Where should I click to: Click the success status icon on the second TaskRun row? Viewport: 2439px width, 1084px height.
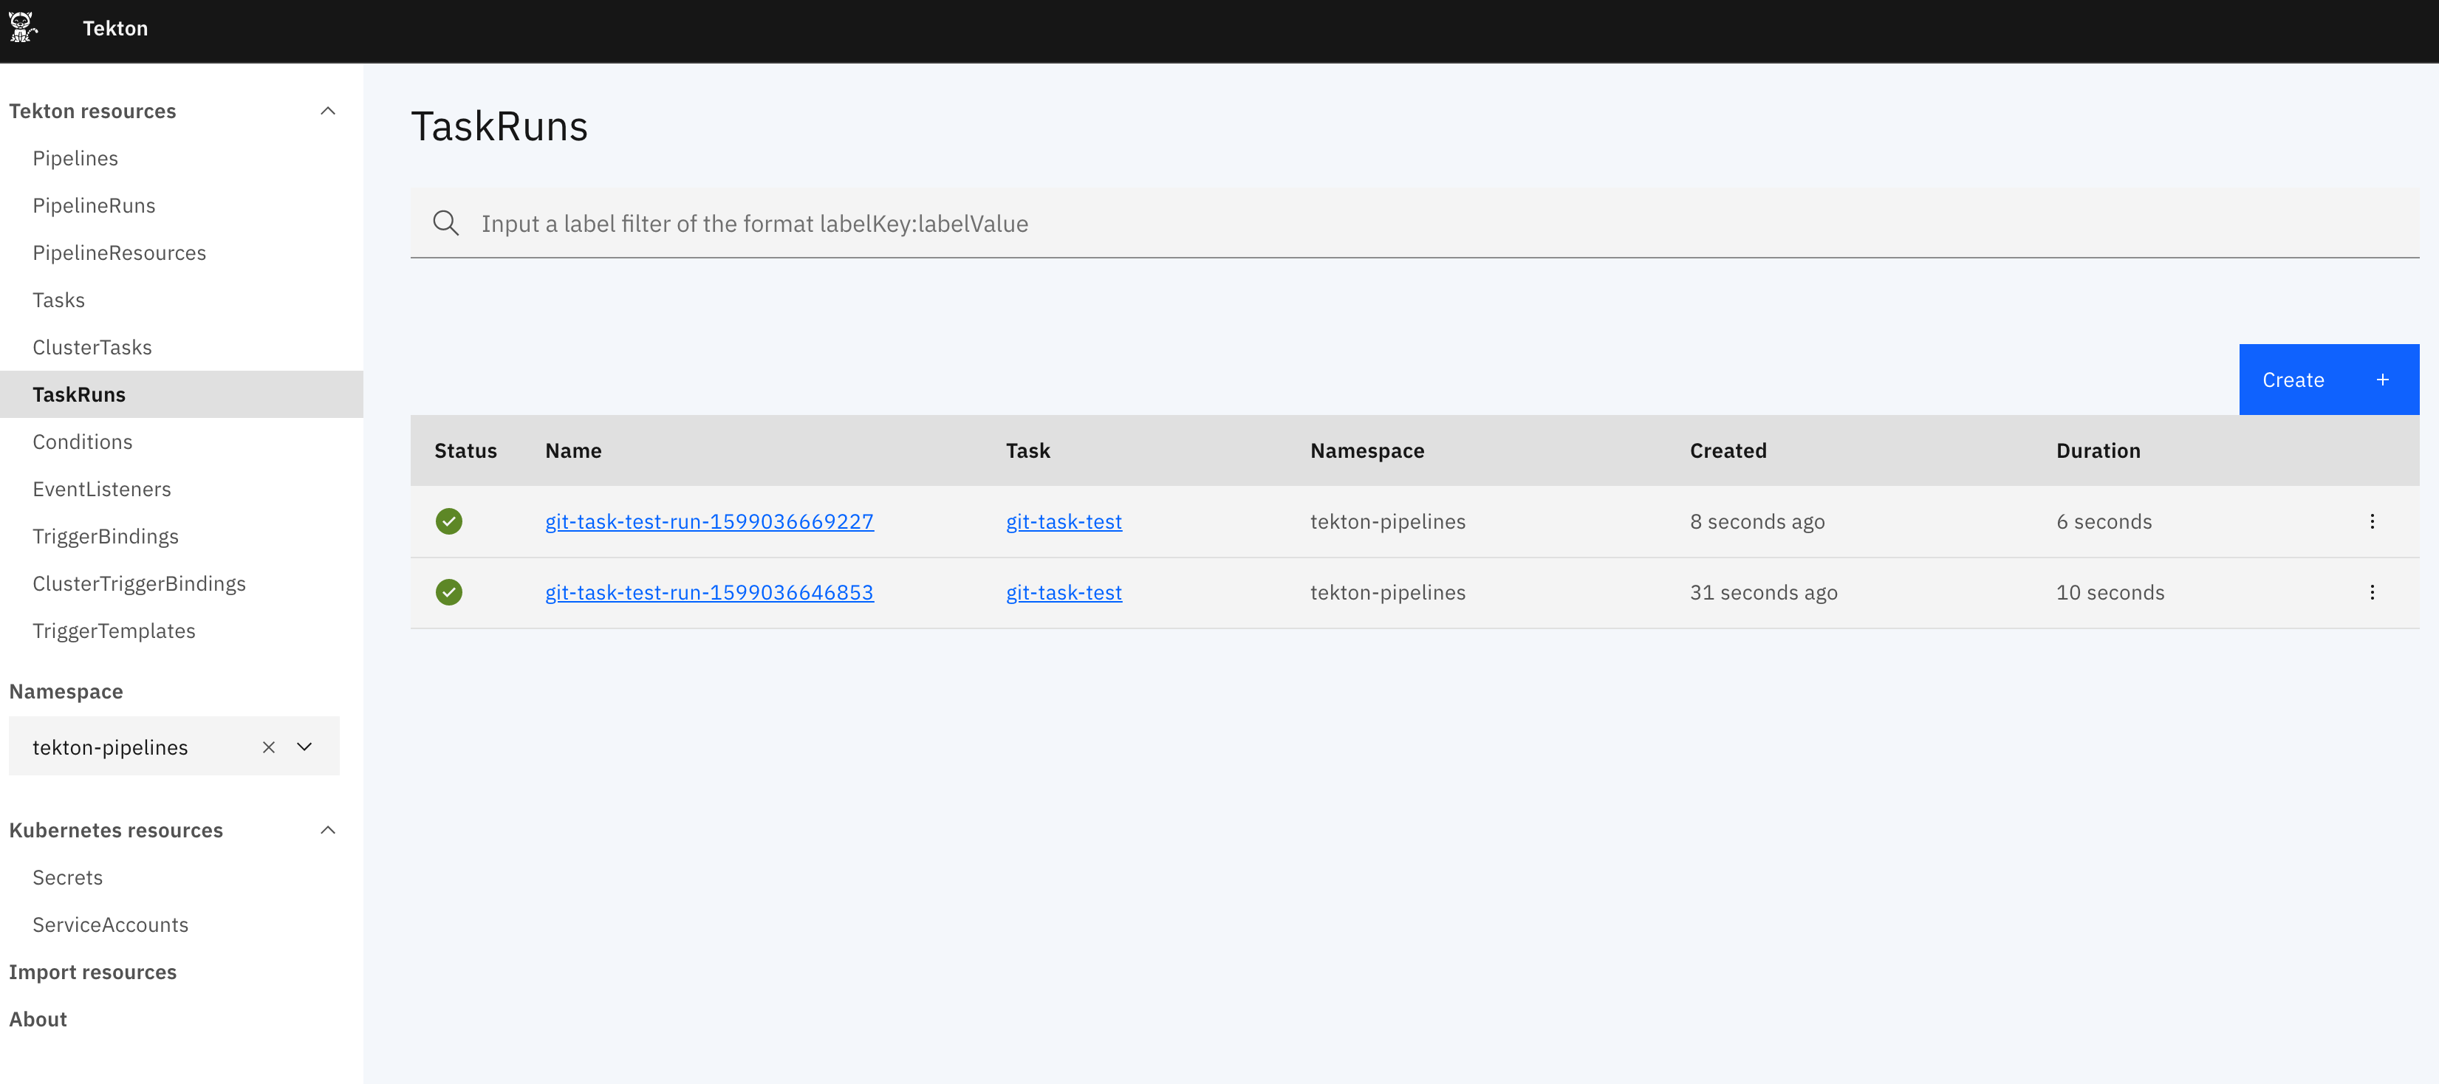[x=449, y=591]
